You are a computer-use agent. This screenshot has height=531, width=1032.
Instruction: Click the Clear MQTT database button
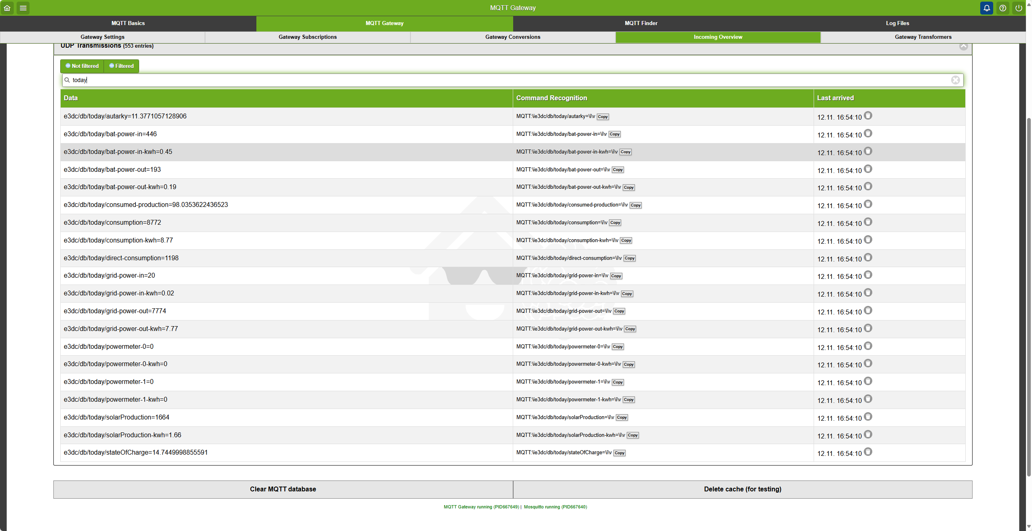coord(283,489)
